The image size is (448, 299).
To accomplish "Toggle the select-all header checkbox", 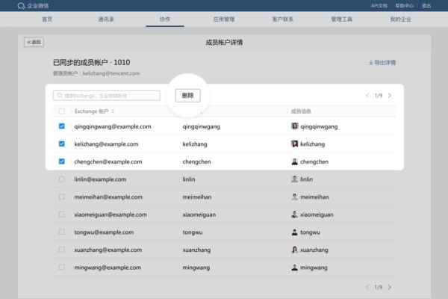I will [x=62, y=111].
